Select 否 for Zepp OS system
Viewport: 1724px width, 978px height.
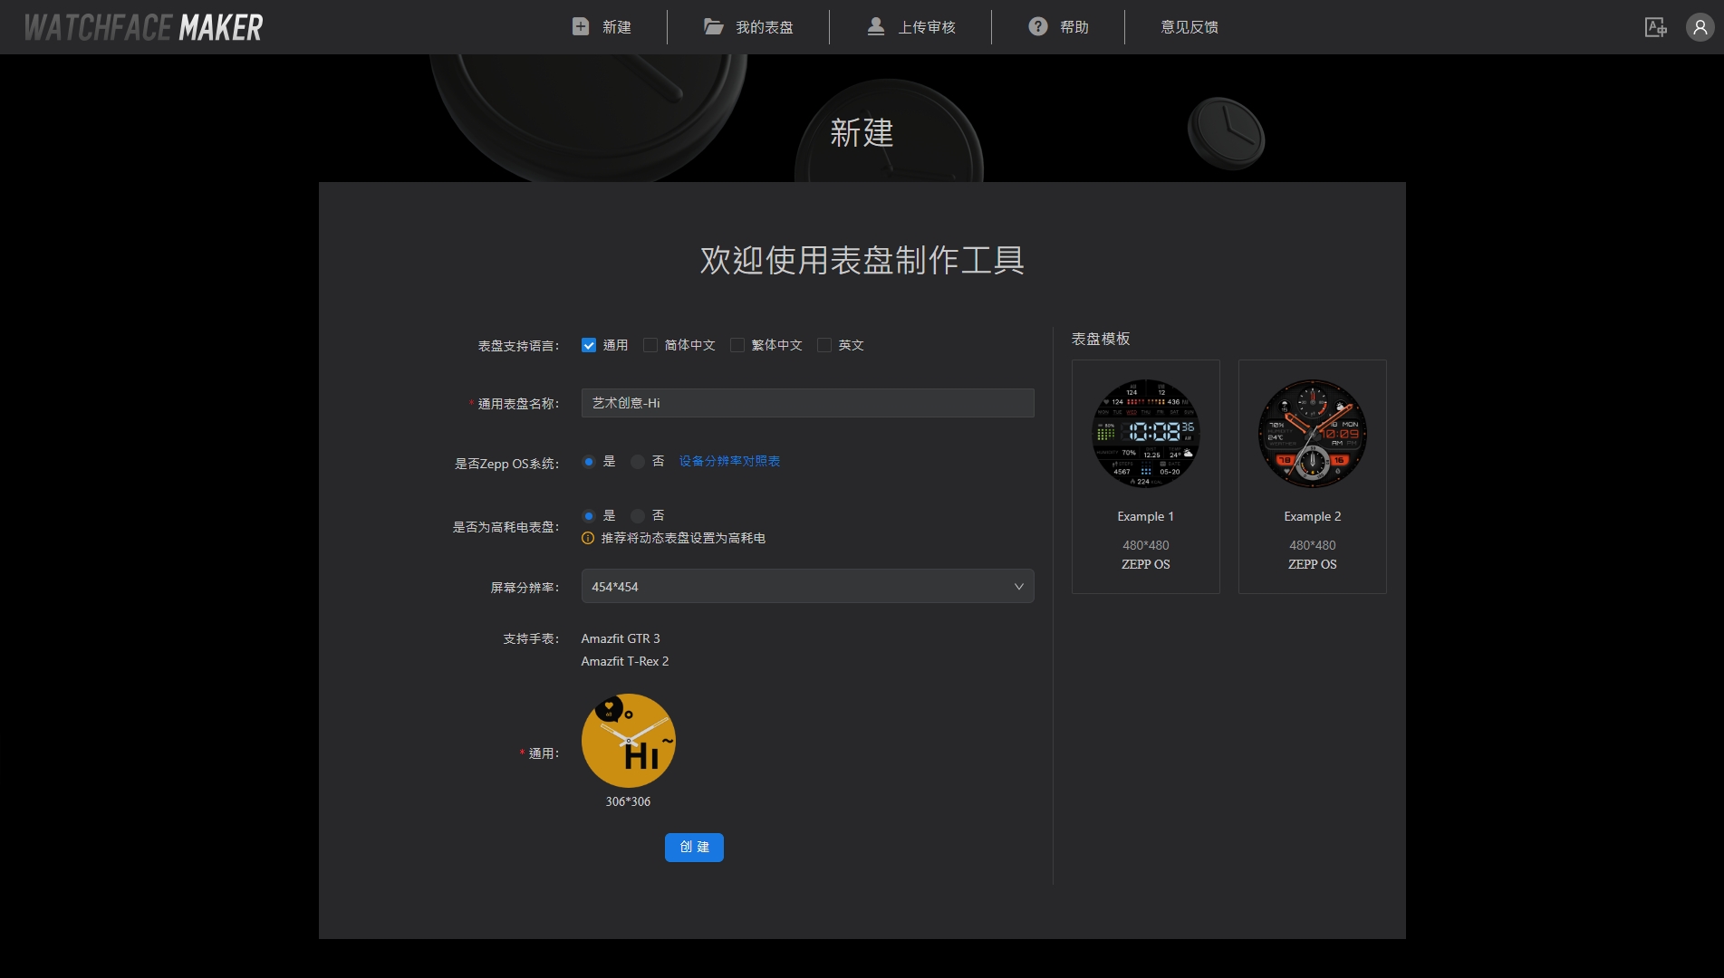coord(638,462)
